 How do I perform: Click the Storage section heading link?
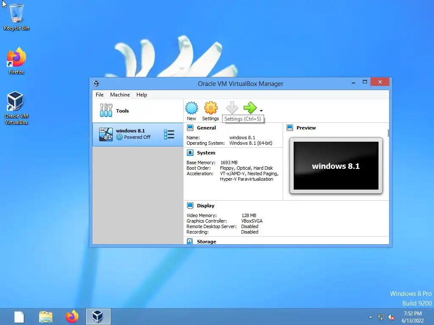206,242
